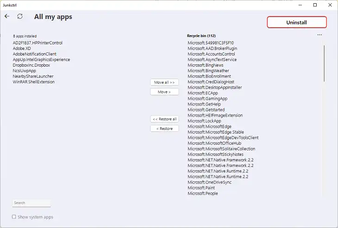338x228 pixels.
Task: Close the Junkctrl window
Action: tap(330, 5)
